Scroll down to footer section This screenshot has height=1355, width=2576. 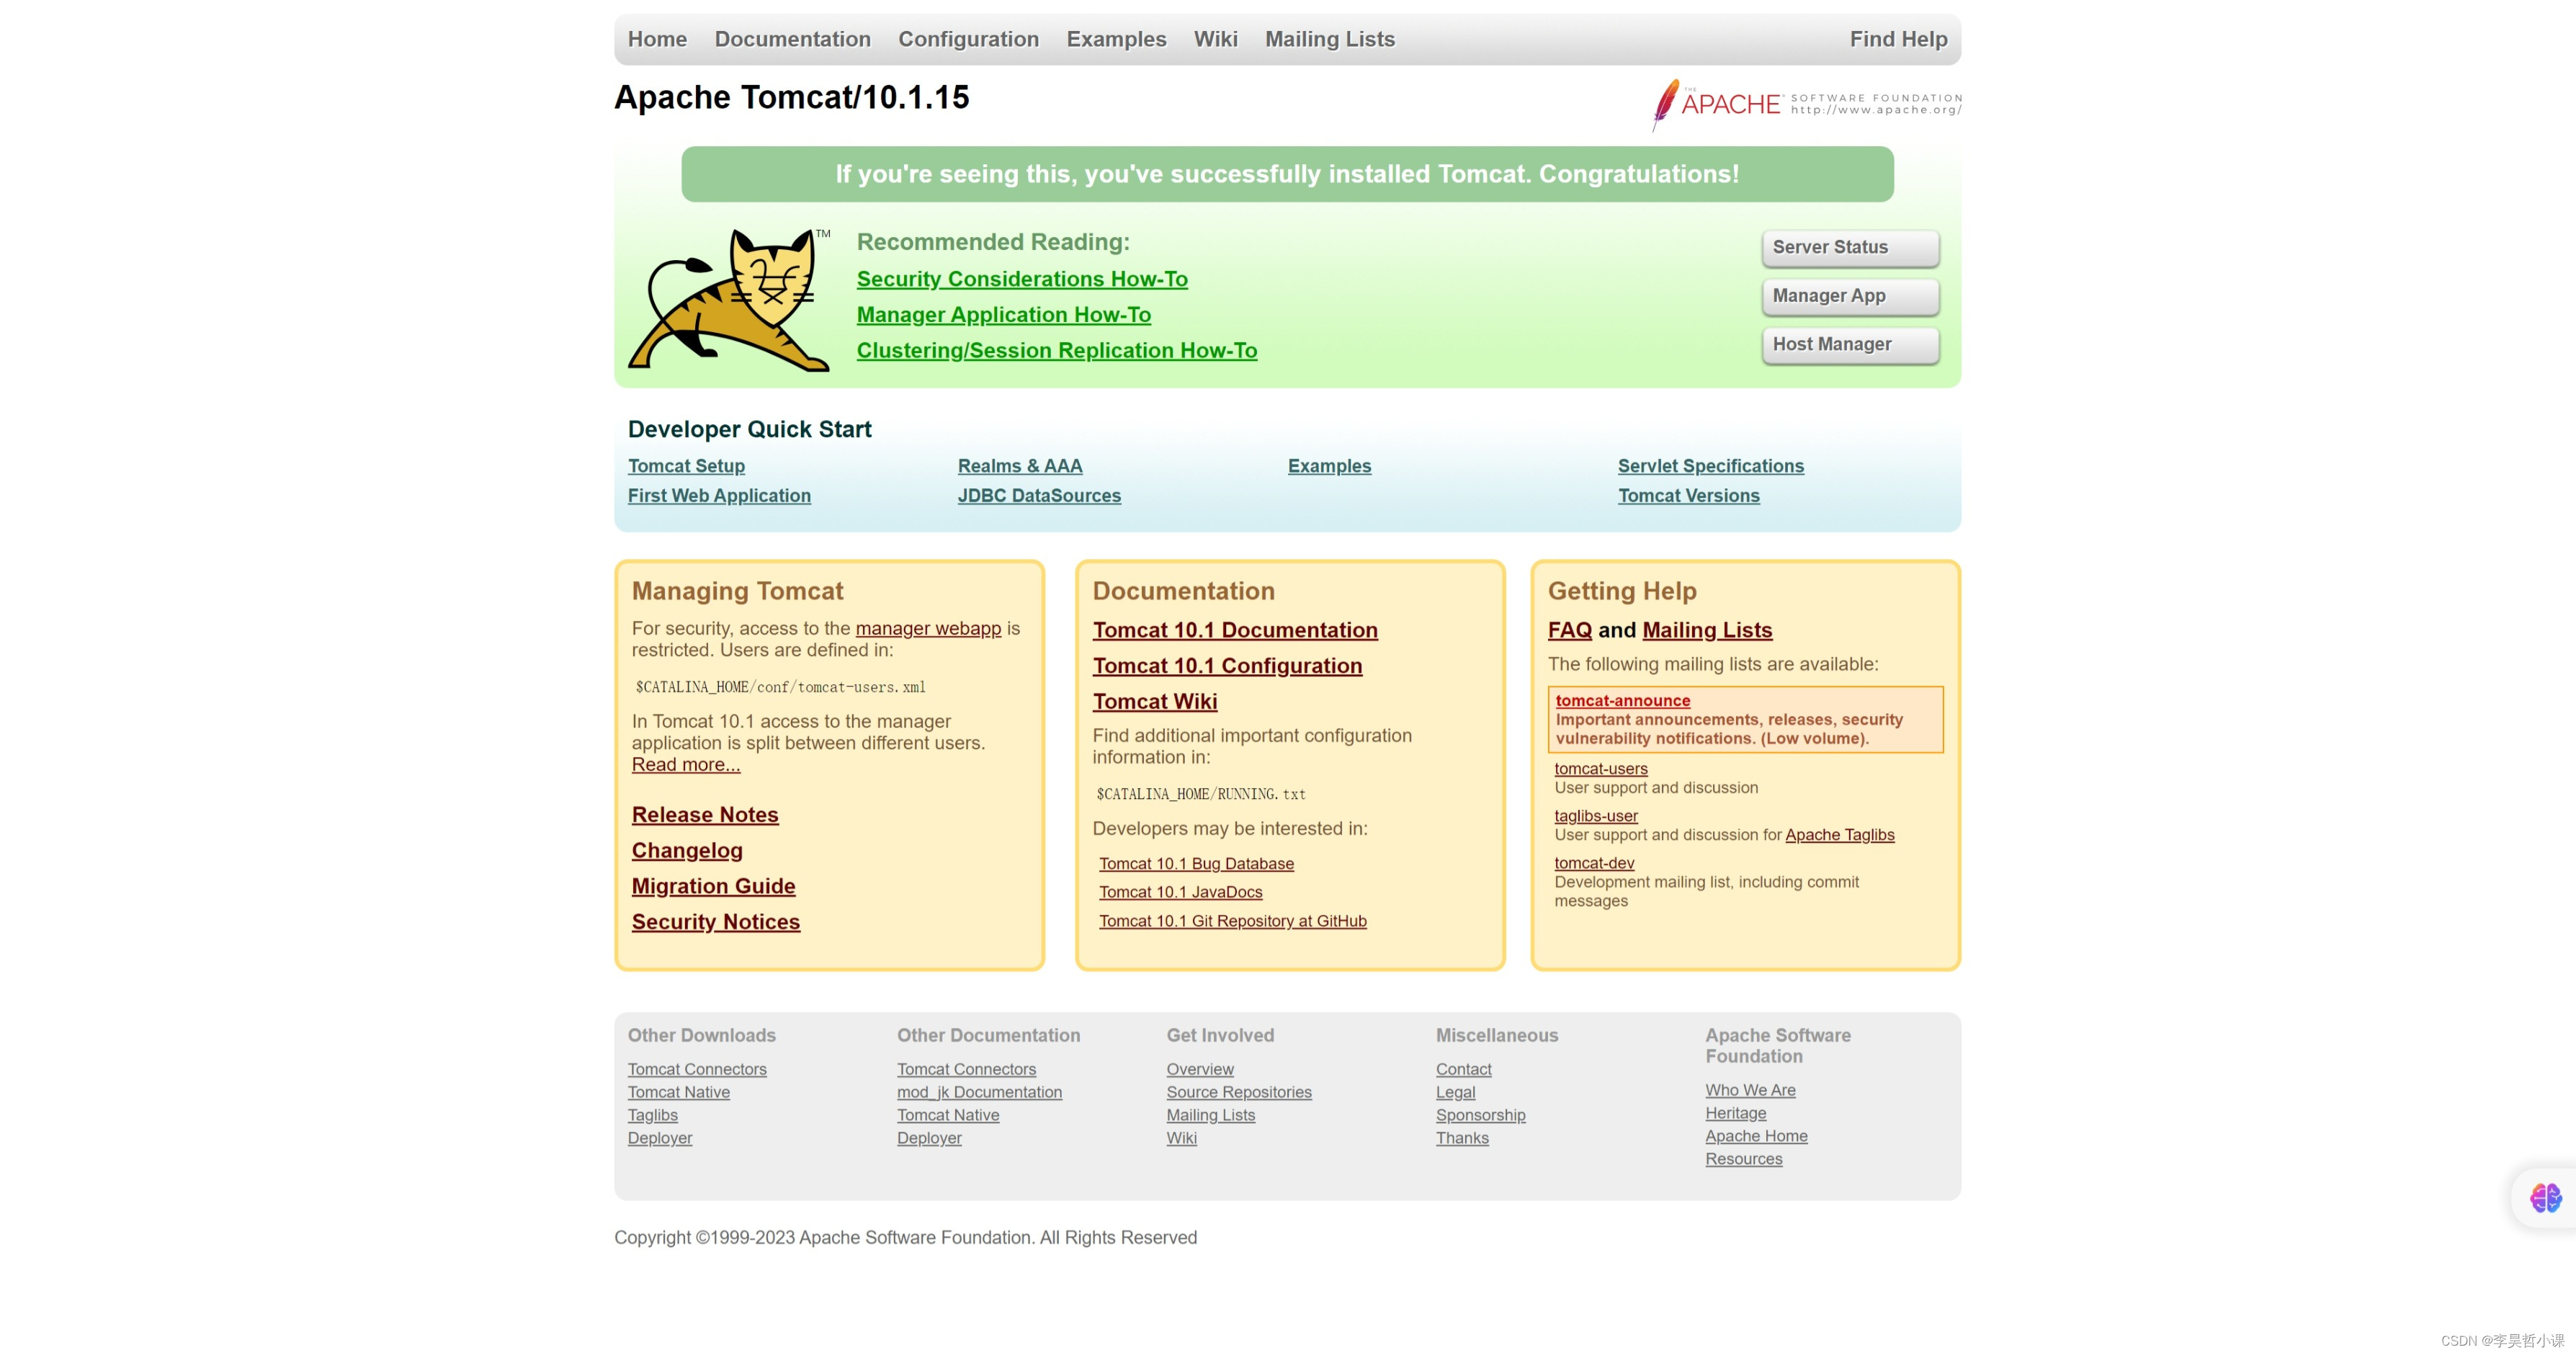coord(1287,1099)
